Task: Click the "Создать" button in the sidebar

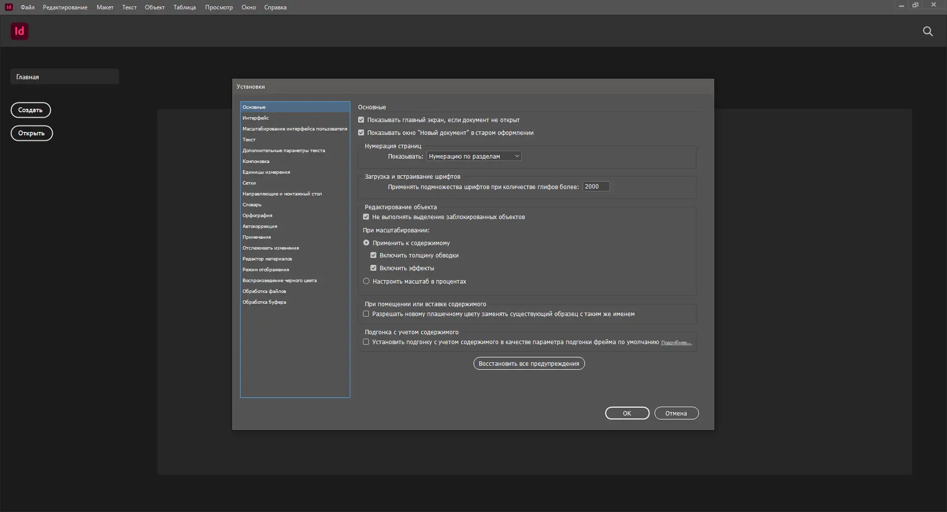Action: 31,110
